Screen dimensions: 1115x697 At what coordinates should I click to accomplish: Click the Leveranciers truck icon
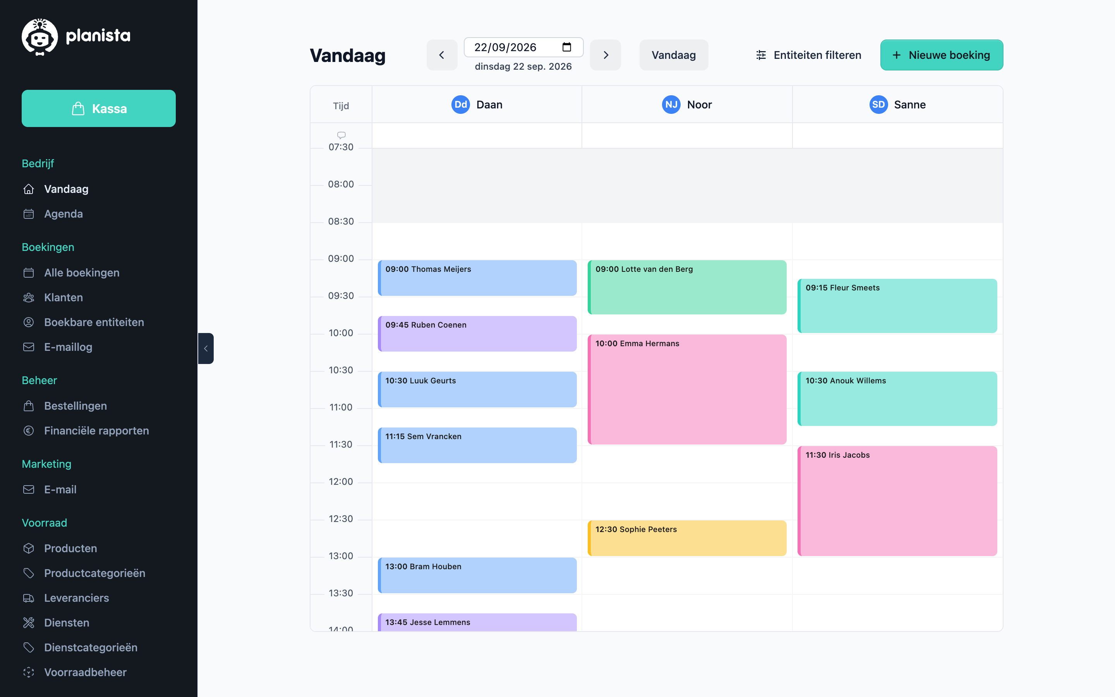pyautogui.click(x=29, y=598)
